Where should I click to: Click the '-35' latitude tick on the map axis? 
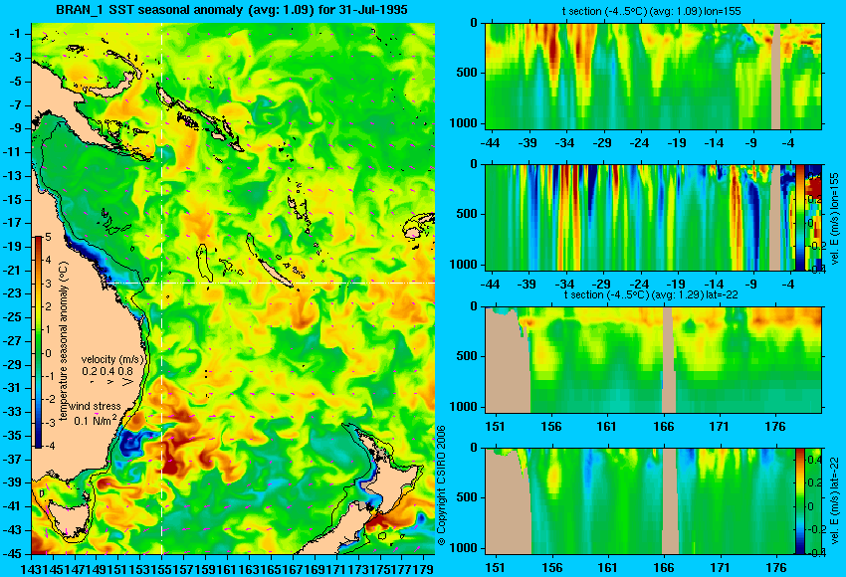click(12, 436)
